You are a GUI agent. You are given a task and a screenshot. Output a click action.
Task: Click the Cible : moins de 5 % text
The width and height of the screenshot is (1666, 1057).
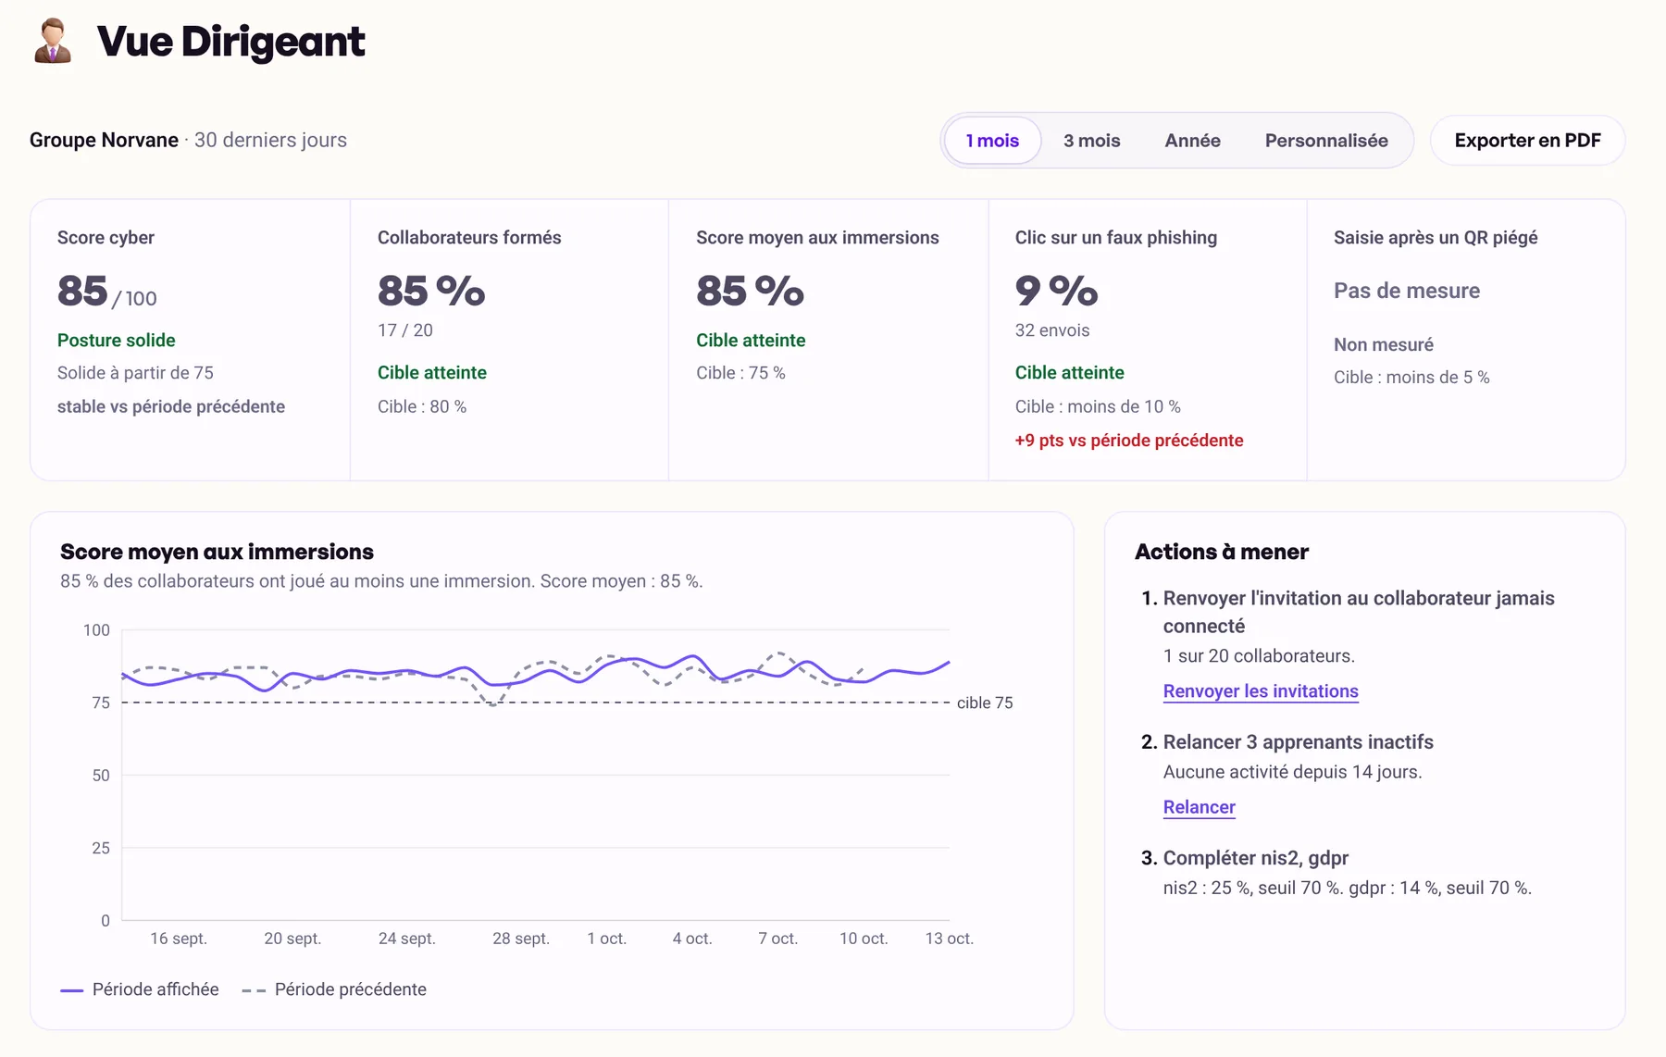(x=1411, y=378)
